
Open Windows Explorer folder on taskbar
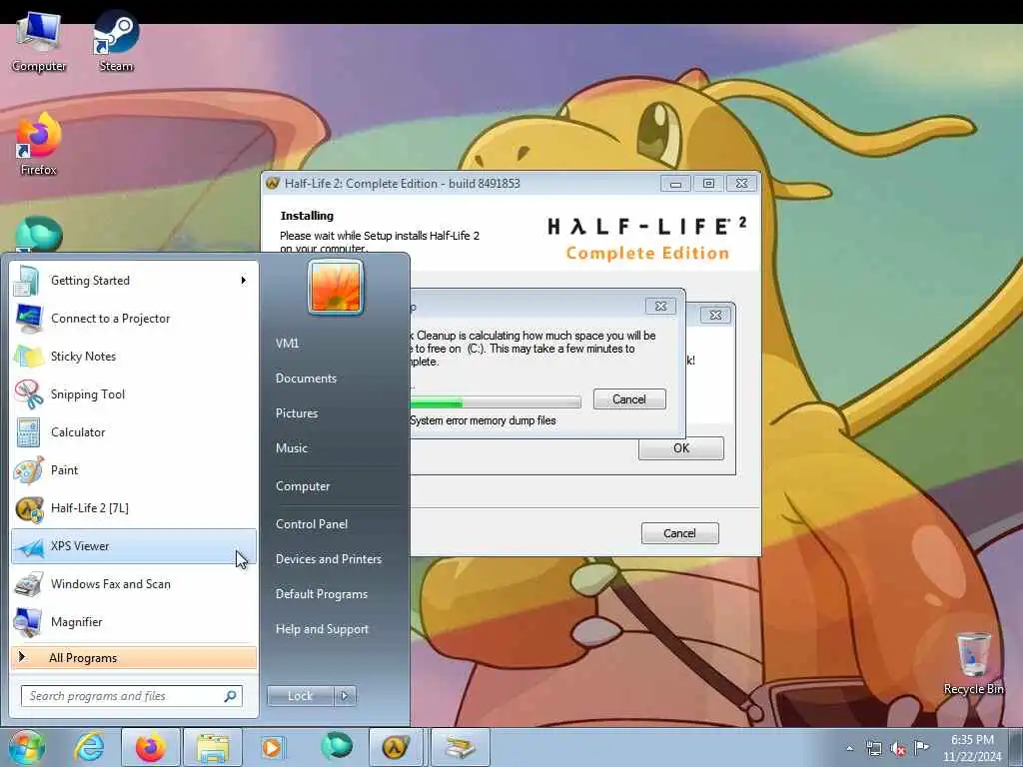pos(213,747)
